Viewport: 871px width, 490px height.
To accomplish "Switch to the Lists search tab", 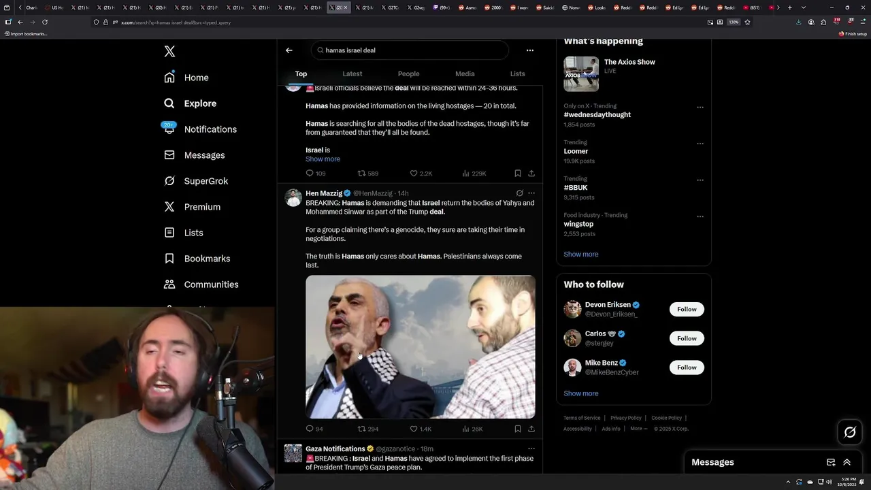I will [x=518, y=74].
